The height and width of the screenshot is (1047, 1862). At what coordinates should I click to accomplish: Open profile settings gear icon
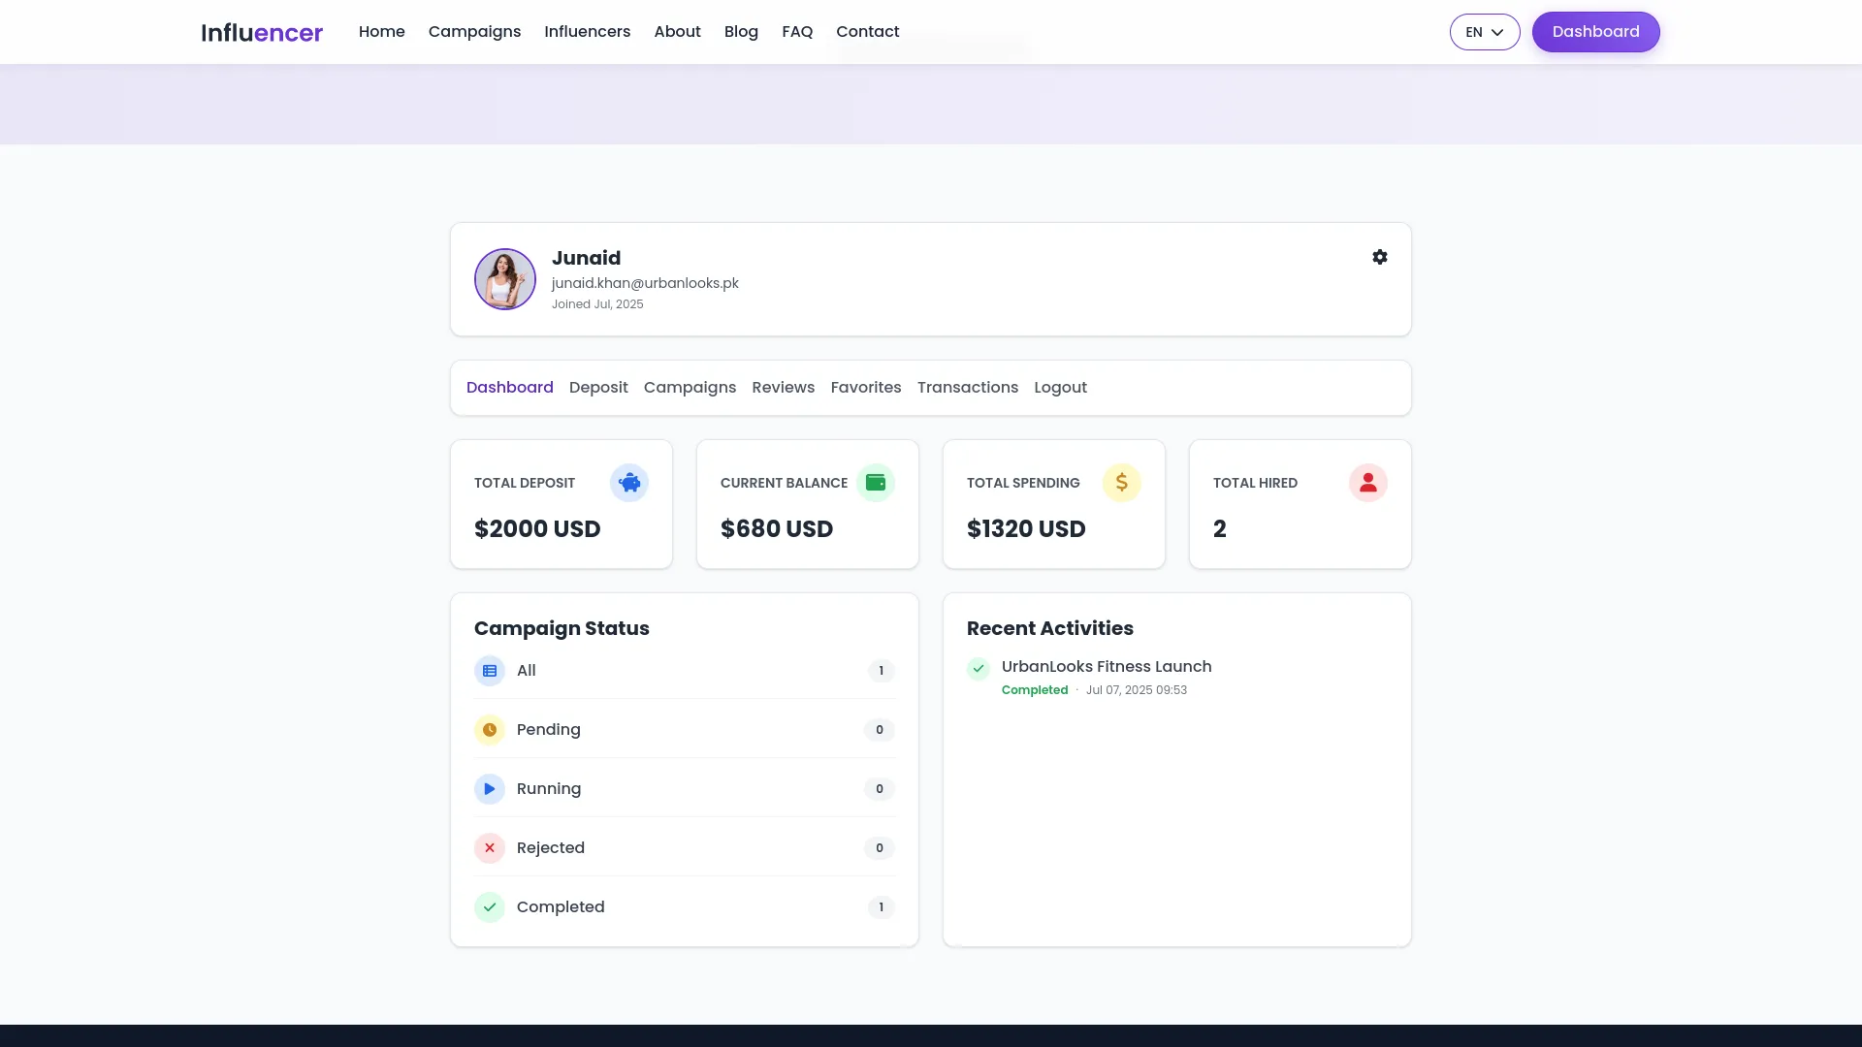1379,257
